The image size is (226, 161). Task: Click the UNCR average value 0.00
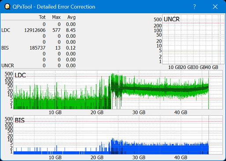[70, 66]
